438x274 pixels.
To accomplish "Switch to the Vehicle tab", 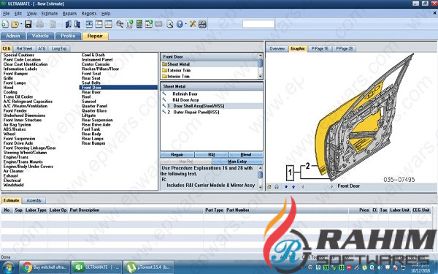I will coord(40,36).
